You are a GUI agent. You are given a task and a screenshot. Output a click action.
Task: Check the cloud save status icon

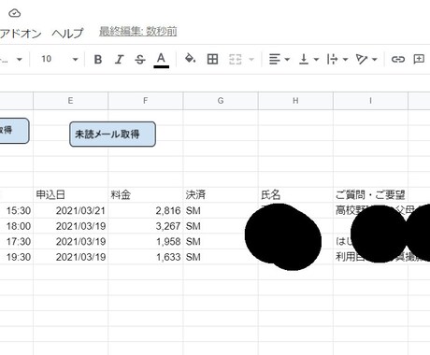tap(14, 13)
